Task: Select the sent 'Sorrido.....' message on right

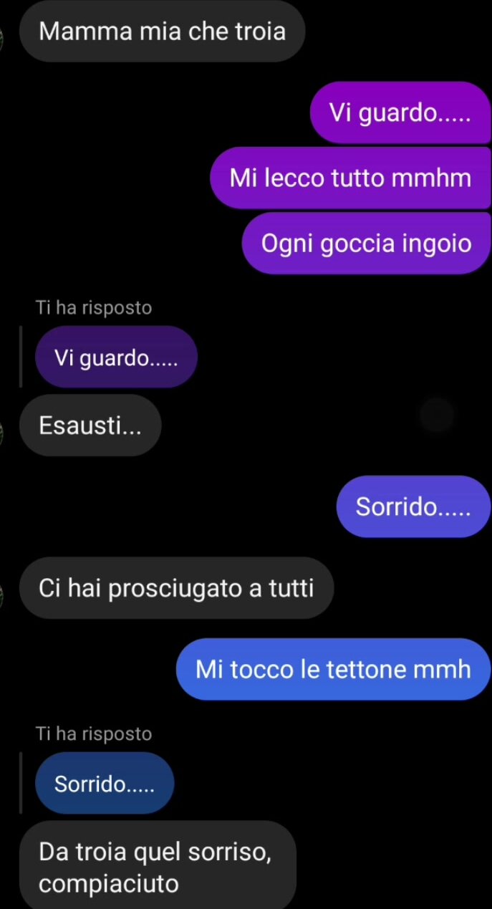Action: tap(414, 506)
